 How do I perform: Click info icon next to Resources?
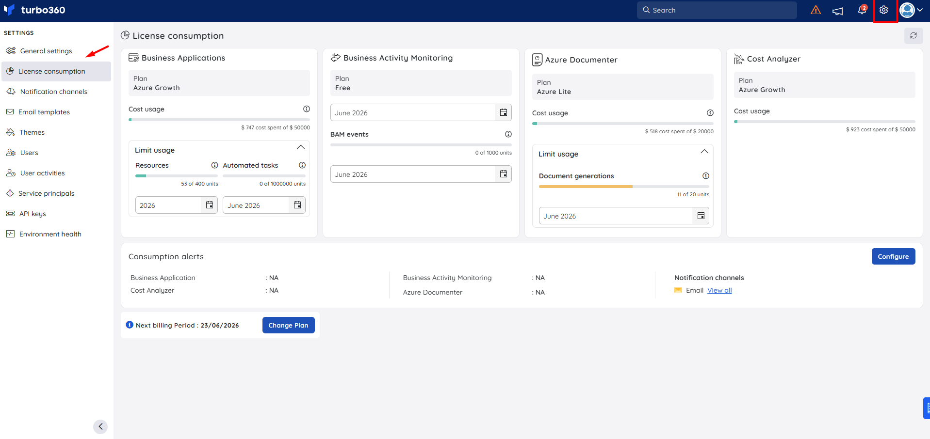(214, 165)
